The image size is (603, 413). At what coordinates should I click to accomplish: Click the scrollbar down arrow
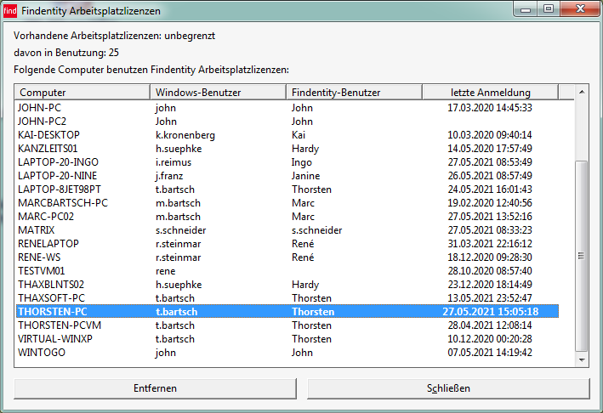pyautogui.click(x=582, y=360)
